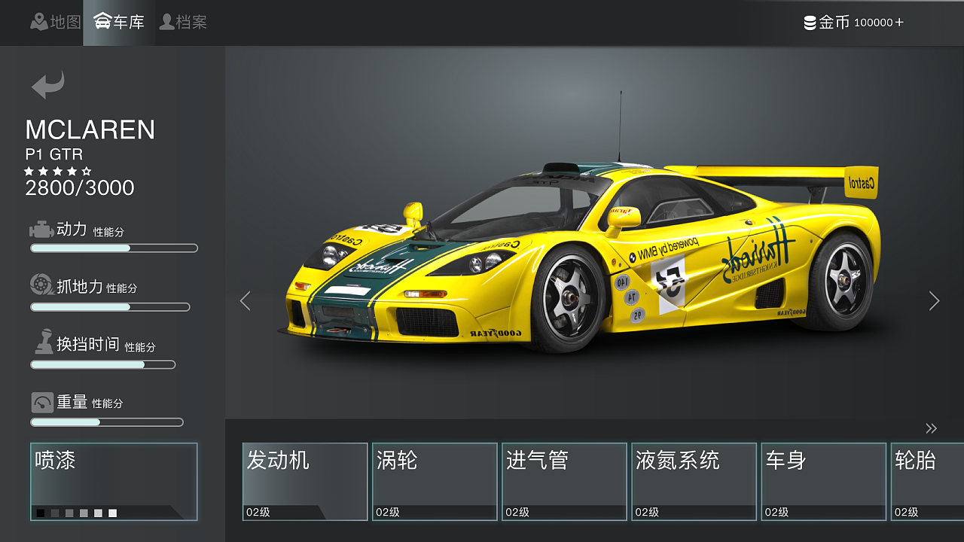
Task: Click the 抓地力 grip progress bar
Action: tap(110, 307)
